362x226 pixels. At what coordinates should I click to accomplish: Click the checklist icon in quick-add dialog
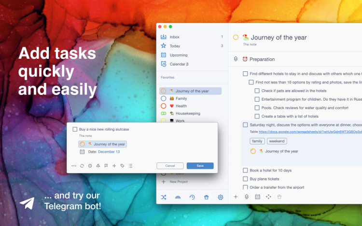pyautogui.click(x=130, y=166)
